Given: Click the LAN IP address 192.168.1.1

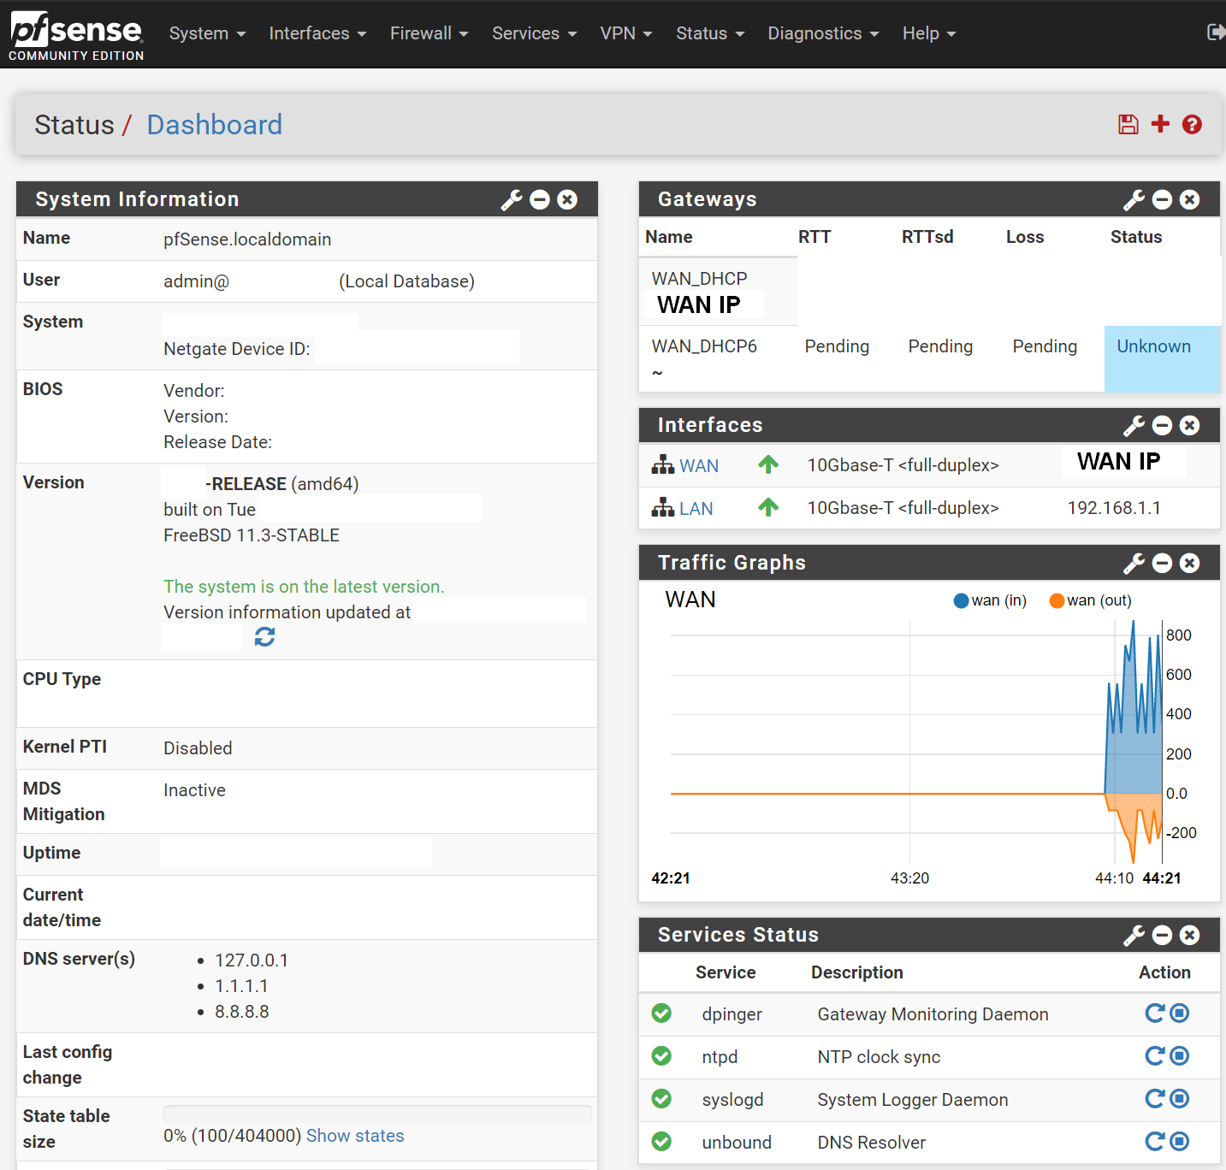Looking at the screenshot, I should pyautogui.click(x=1114, y=508).
